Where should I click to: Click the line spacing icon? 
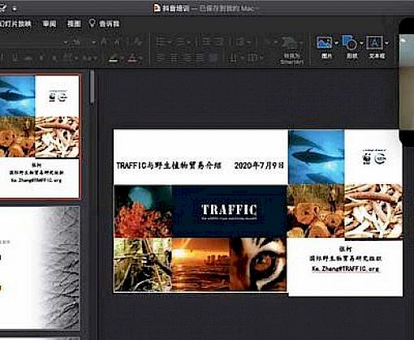(x=240, y=42)
